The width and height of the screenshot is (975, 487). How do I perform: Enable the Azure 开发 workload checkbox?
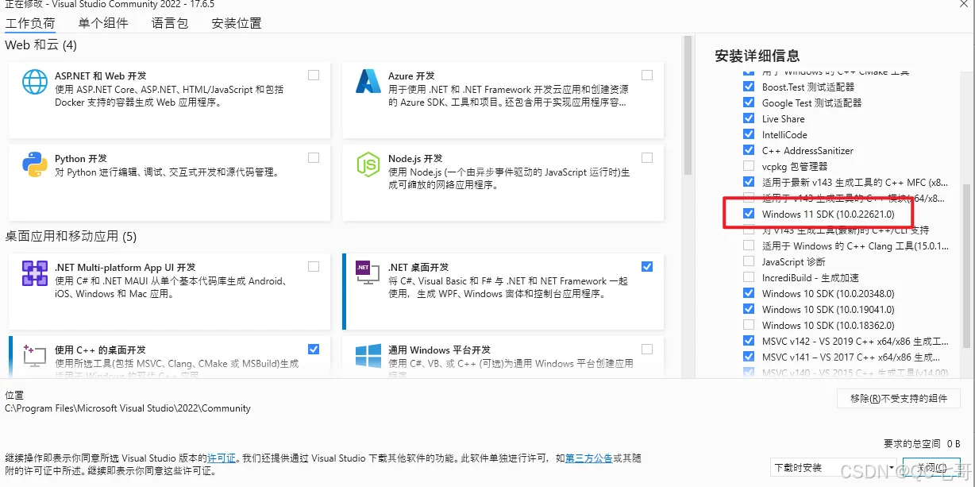tap(647, 75)
